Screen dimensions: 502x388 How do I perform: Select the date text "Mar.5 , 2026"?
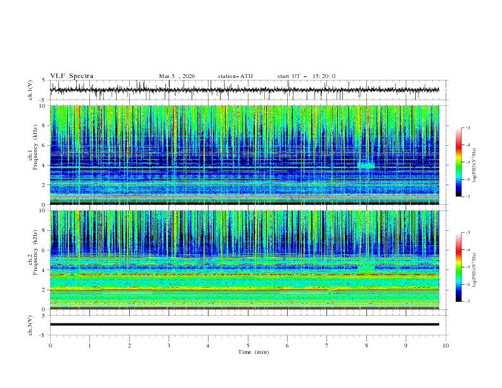177,76
